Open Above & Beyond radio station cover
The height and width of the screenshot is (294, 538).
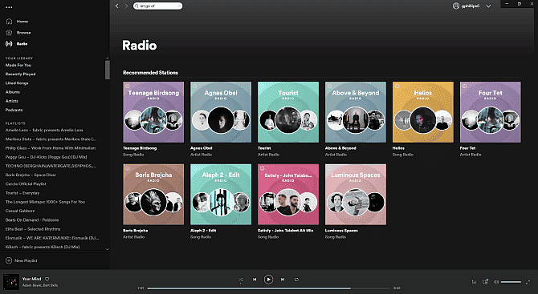click(356, 112)
